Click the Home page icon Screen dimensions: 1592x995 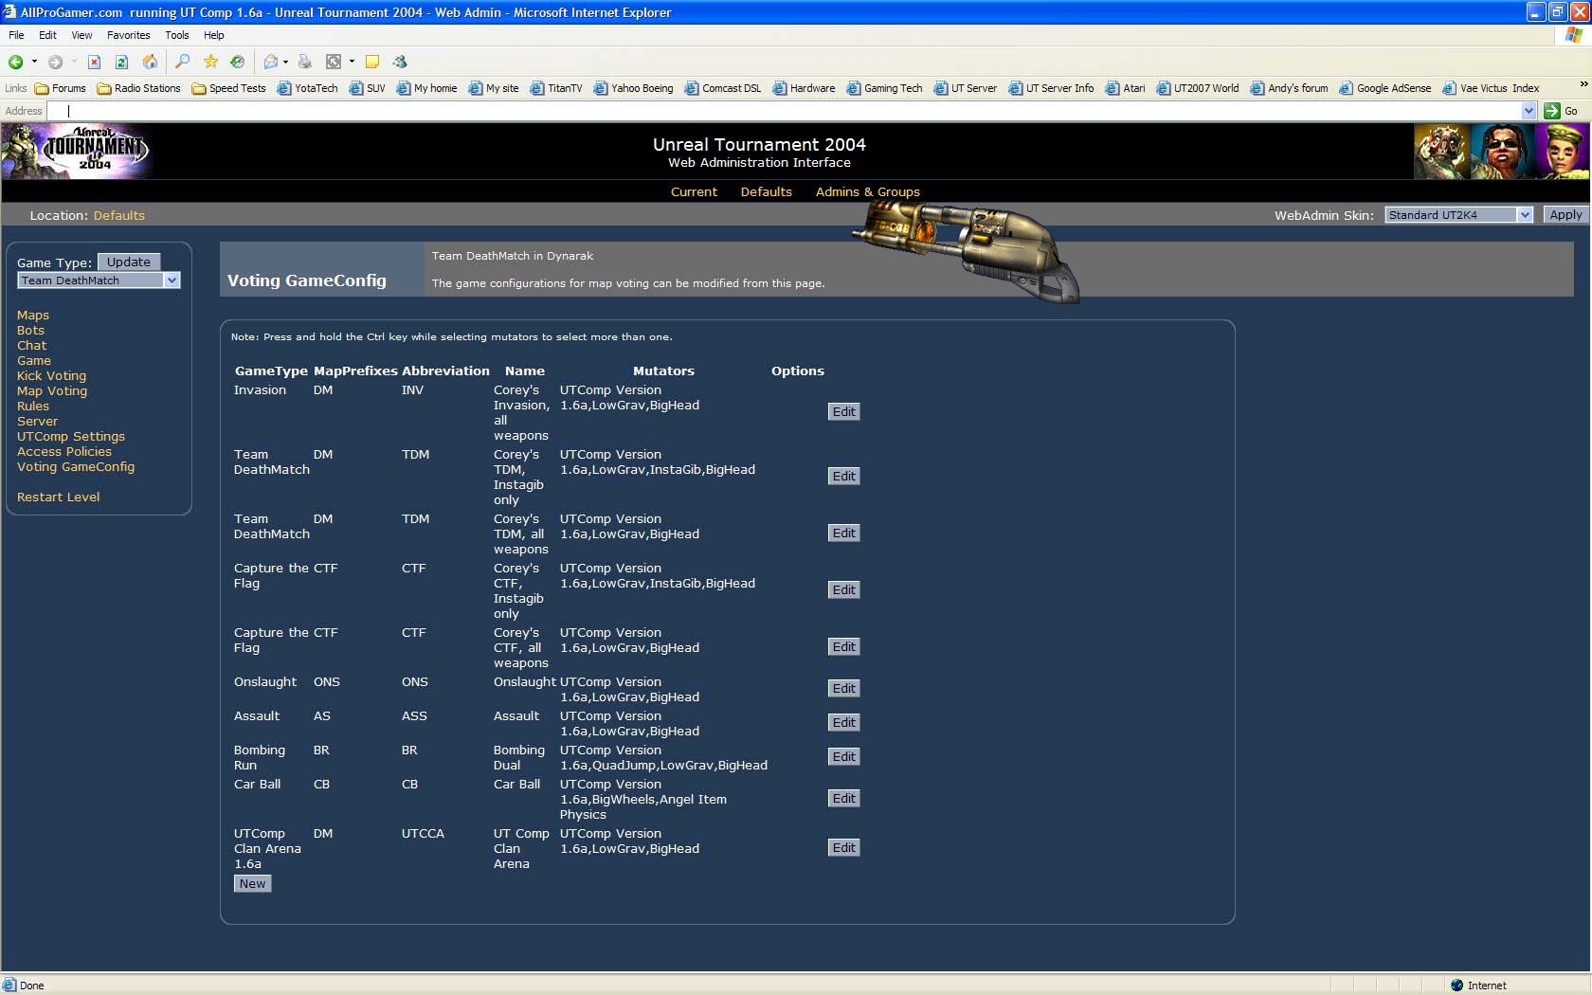[150, 62]
